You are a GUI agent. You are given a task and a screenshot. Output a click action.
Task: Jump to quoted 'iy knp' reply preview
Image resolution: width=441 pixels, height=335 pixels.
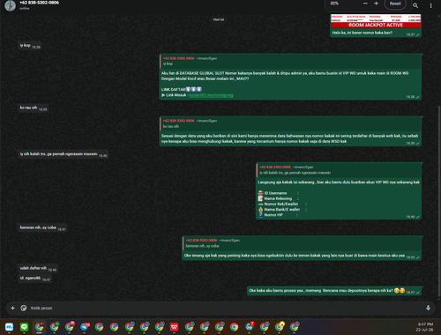pos(290,61)
